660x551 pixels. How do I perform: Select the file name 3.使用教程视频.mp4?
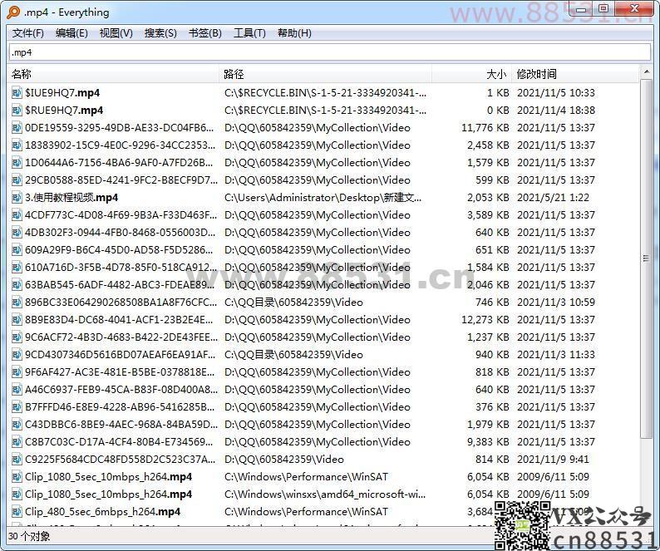(x=71, y=198)
